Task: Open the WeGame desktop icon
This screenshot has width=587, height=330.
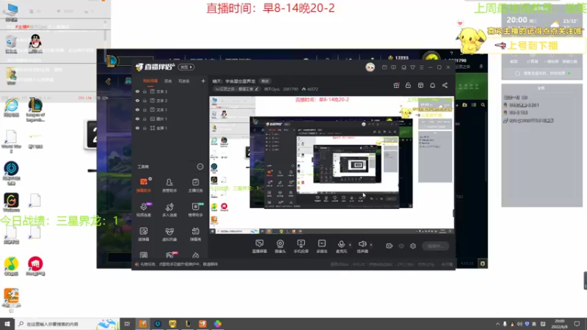Action: 11,202
